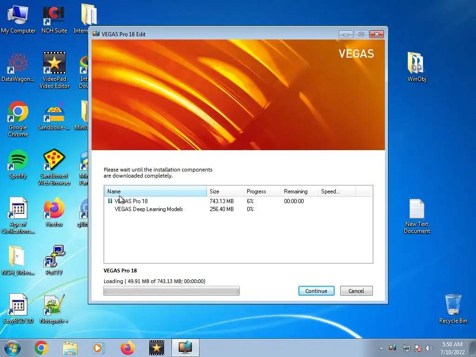Screen dimensions: 476x357
Task: Click the Size column header
Action: 225,191
